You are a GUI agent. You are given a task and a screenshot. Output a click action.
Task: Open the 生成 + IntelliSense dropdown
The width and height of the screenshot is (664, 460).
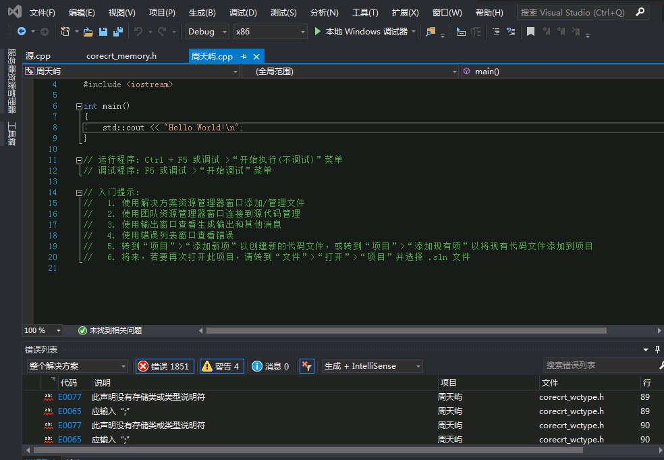(372, 366)
